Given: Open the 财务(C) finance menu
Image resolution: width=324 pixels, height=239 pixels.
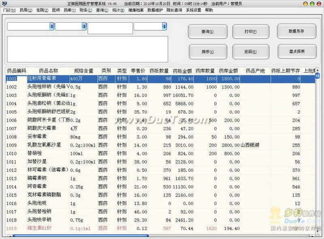Looking at the screenshot, I should click(85, 10).
